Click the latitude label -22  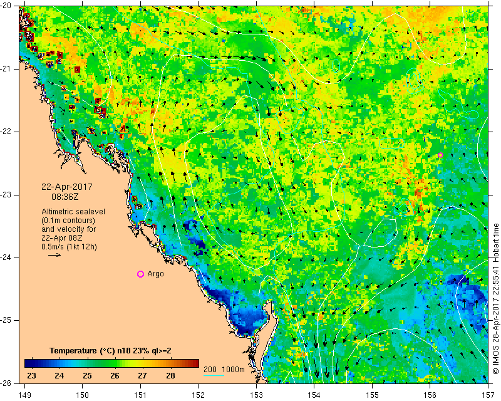pyautogui.click(x=6, y=132)
